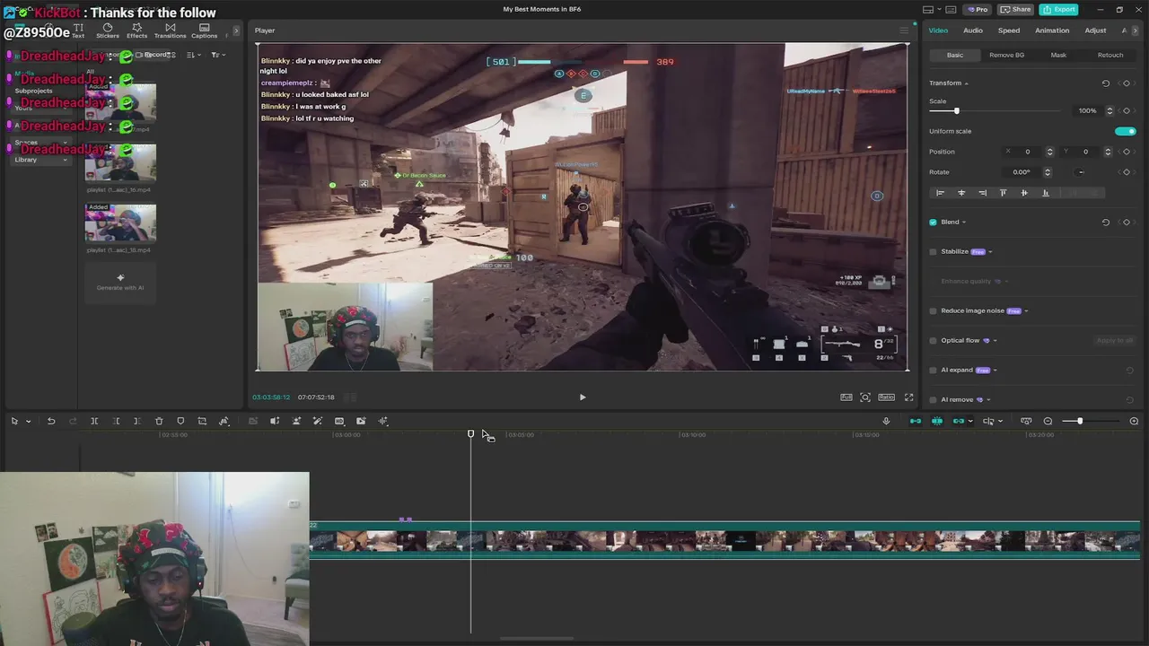Click the Align vertical center icon

click(1024, 193)
